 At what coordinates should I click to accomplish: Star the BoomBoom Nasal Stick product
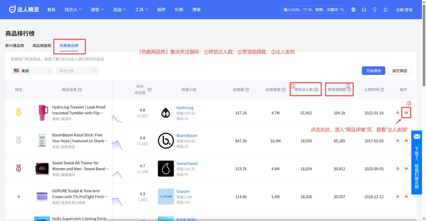[x=398, y=141]
